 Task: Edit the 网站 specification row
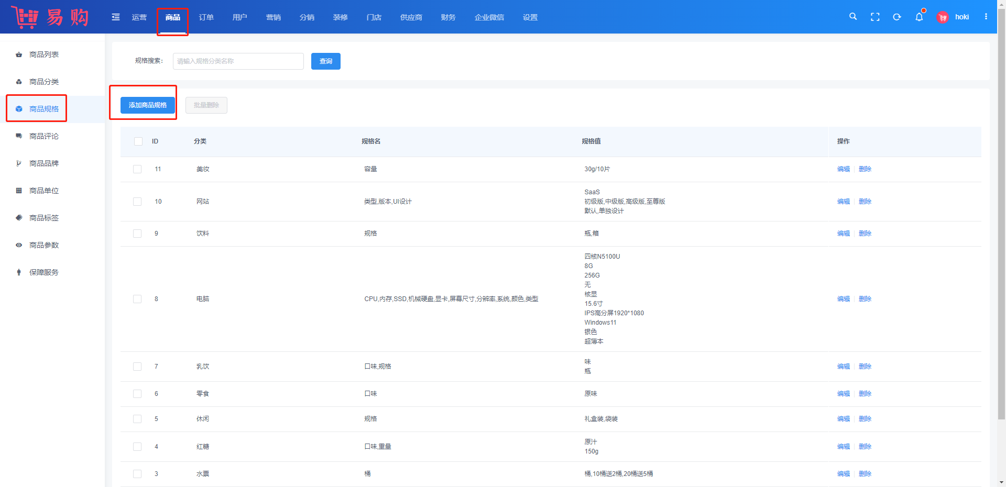click(843, 202)
